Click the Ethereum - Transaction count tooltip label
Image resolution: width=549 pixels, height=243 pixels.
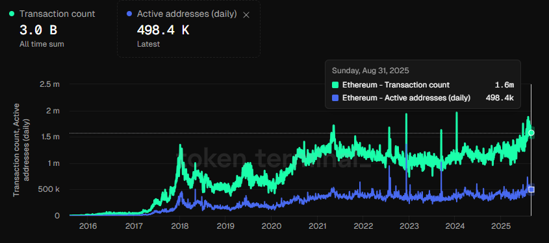tap(396, 85)
